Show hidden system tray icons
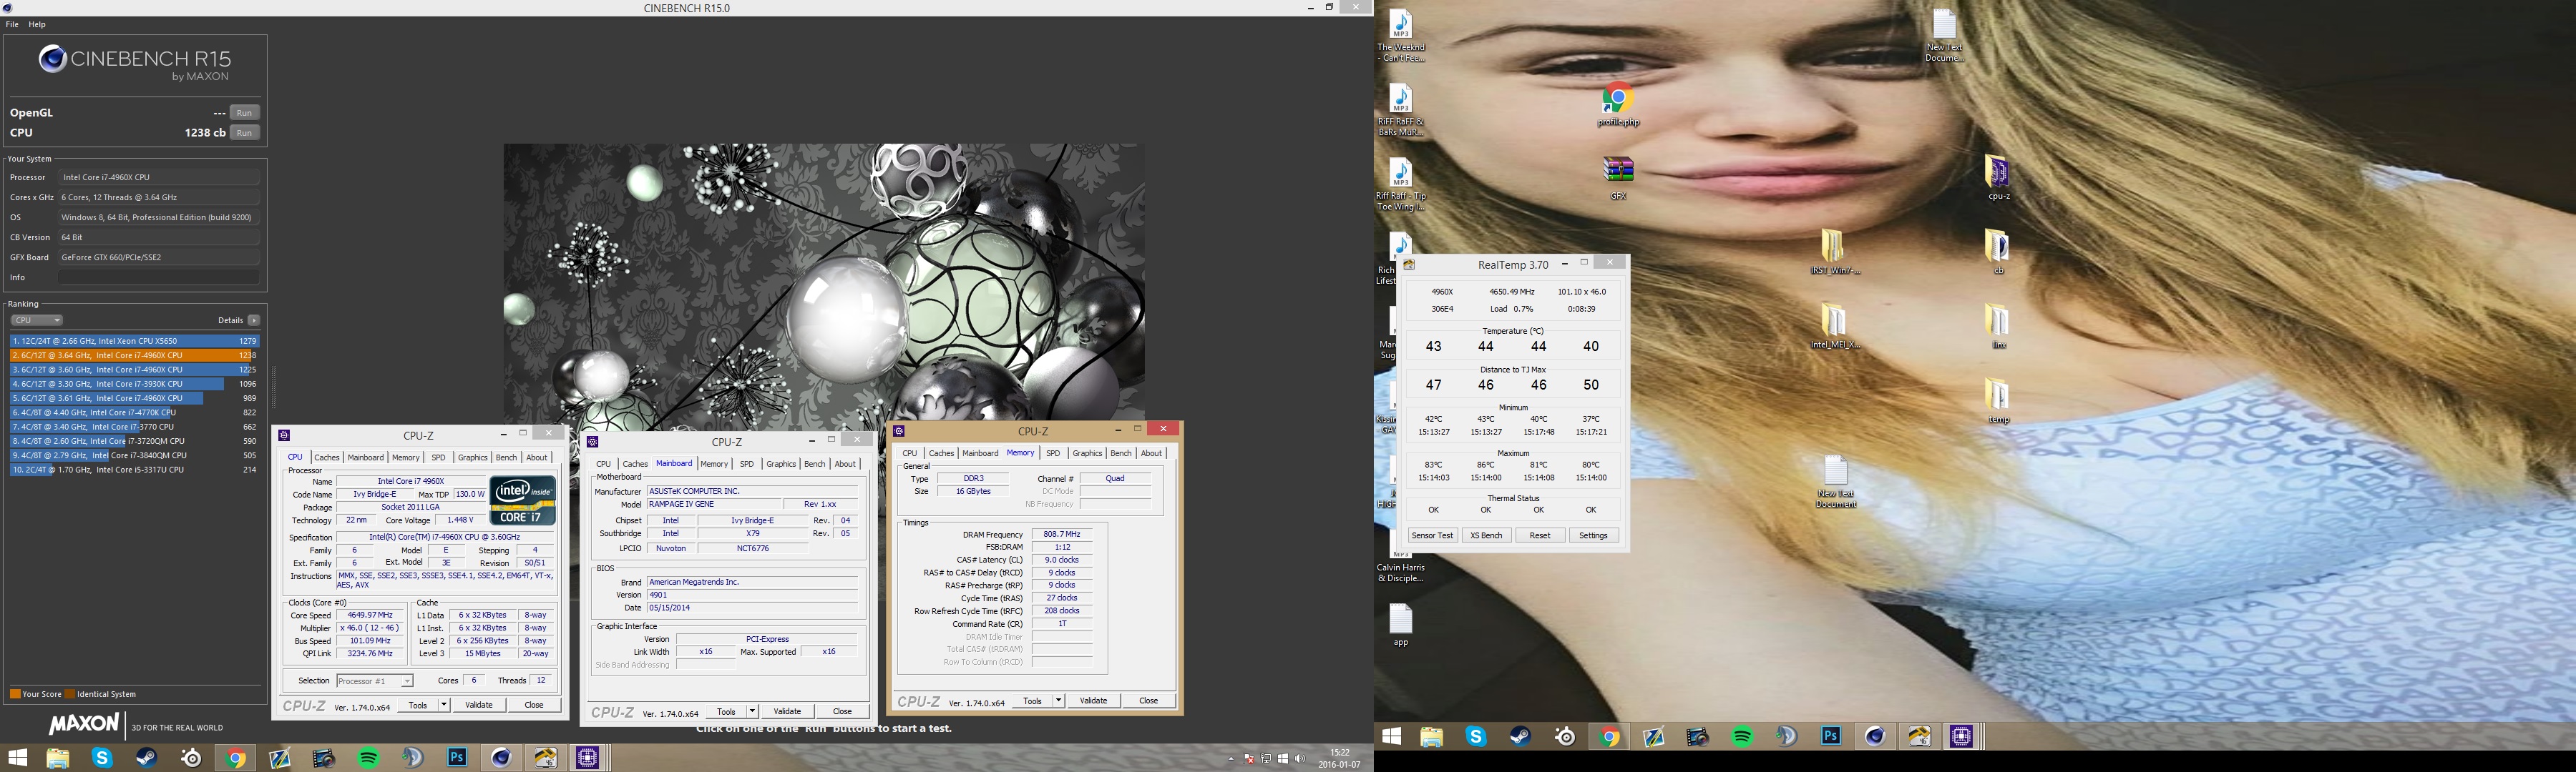This screenshot has width=2576, height=772. coord(1231,759)
